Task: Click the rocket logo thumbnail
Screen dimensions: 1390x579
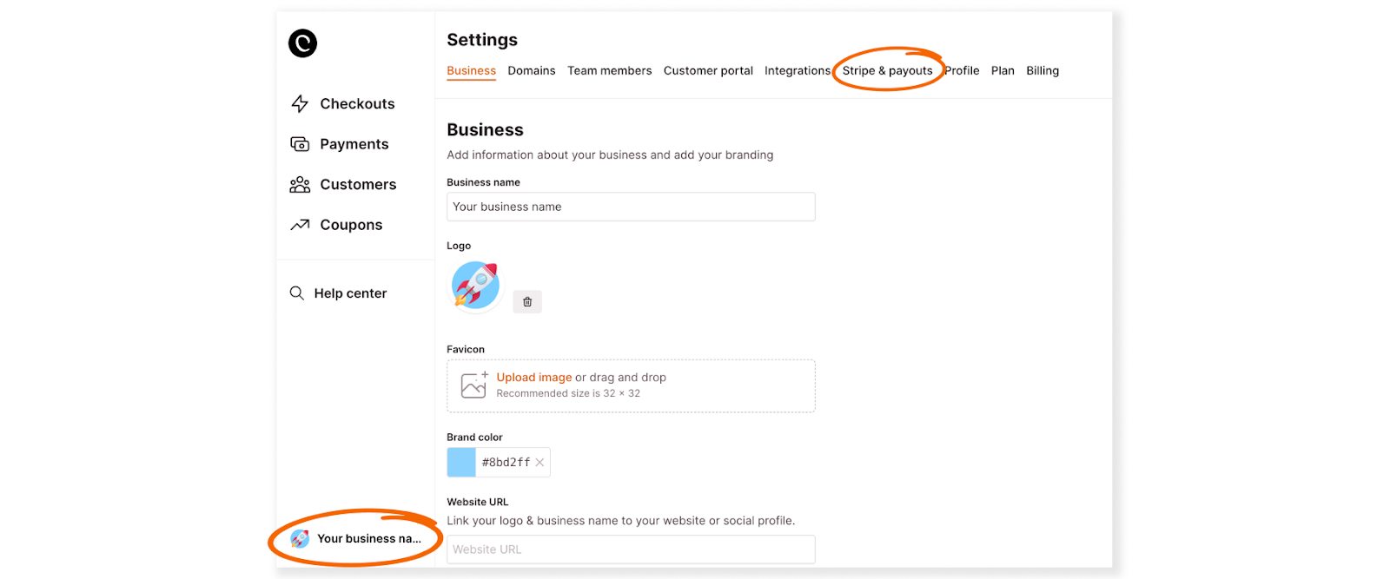Action: coord(476,286)
